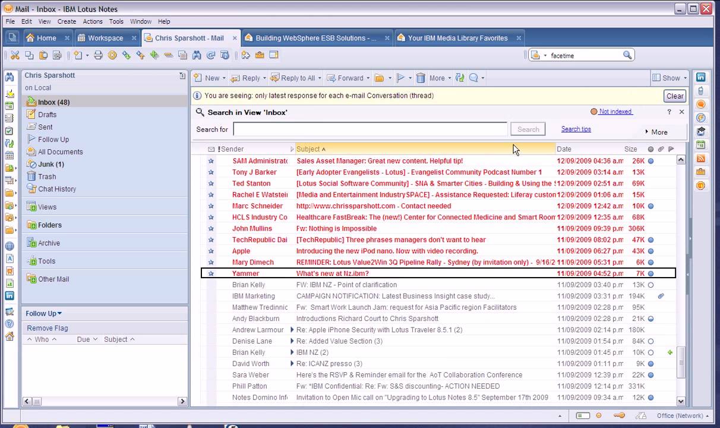Click the Not indexed link
The image size is (720, 428).
coord(615,112)
